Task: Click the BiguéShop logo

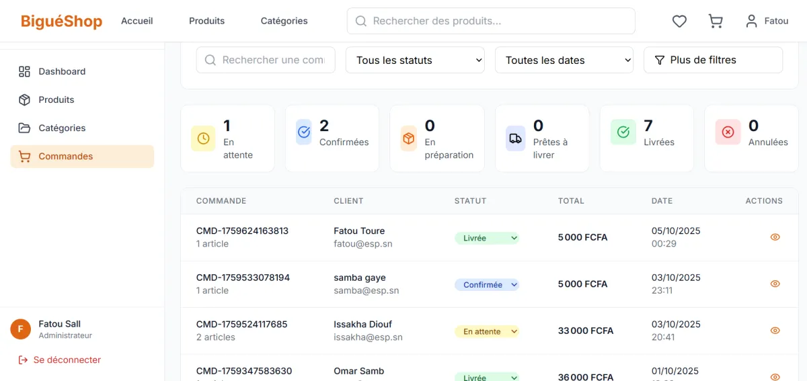Action: pos(61,22)
